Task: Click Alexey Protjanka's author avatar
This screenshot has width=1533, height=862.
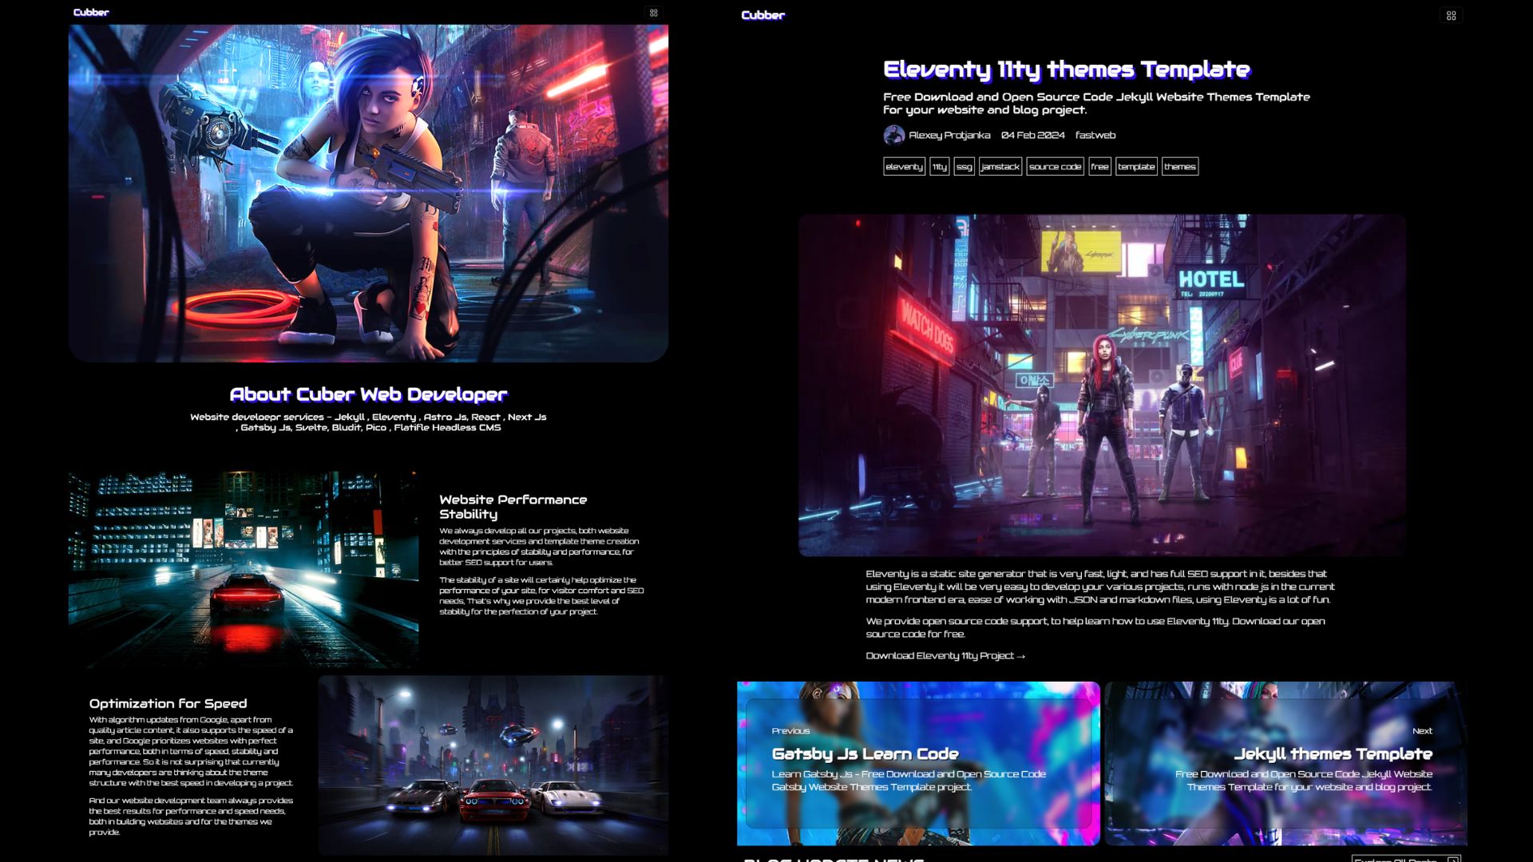Action: click(892, 136)
